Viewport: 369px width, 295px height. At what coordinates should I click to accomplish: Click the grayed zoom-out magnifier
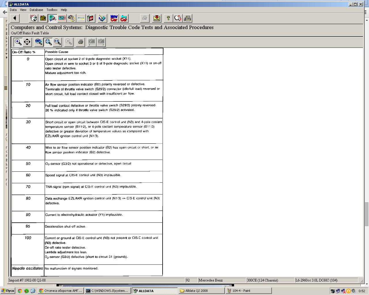[x=69, y=42]
